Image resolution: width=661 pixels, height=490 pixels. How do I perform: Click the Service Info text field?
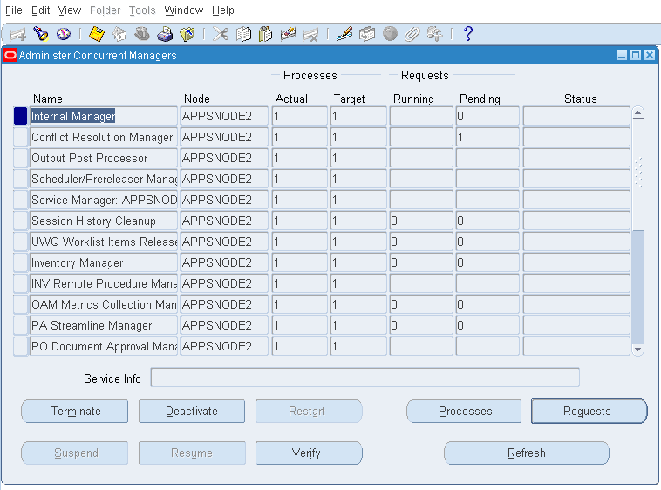(x=365, y=378)
